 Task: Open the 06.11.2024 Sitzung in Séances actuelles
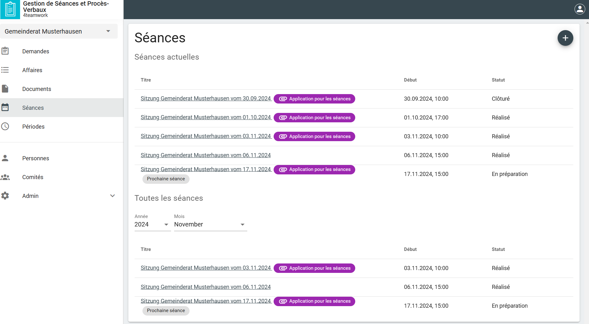[x=206, y=155]
